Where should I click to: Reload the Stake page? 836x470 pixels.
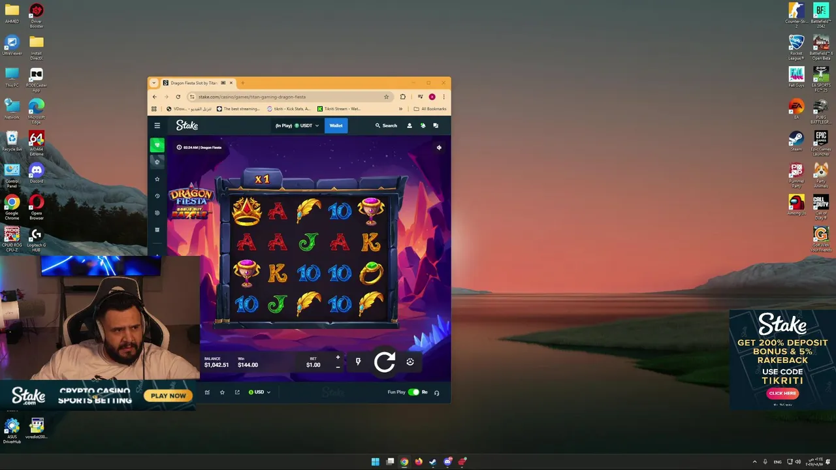[x=178, y=97]
